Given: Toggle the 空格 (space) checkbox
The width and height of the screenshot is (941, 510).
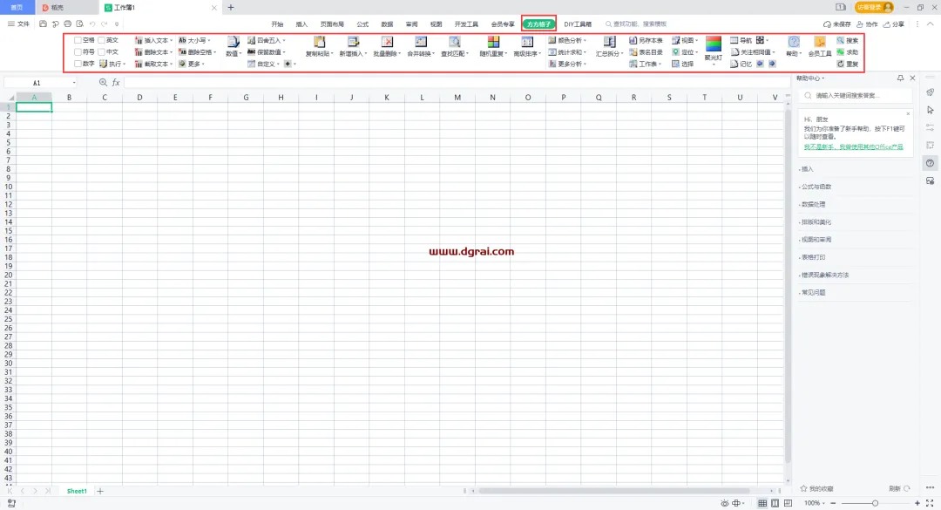Looking at the screenshot, I should pyautogui.click(x=78, y=40).
